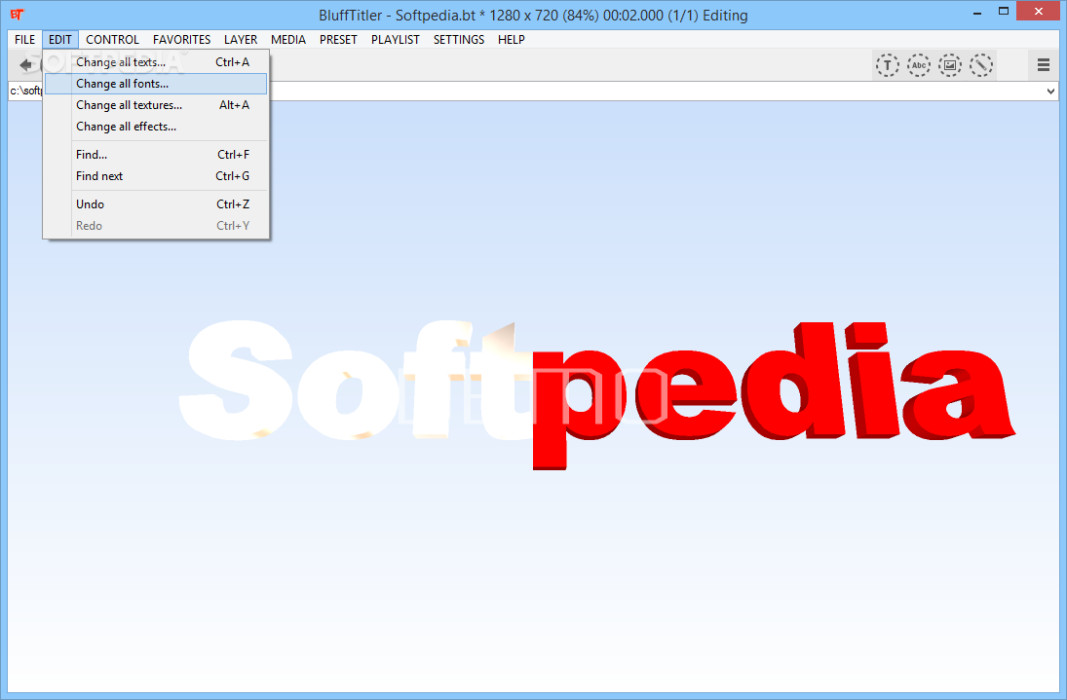Open the HELP menu
This screenshot has width=1067, height=700.
click(511, 39)
